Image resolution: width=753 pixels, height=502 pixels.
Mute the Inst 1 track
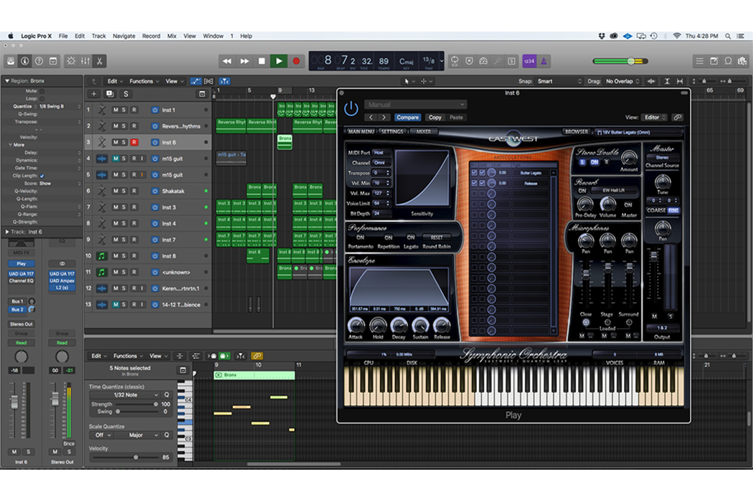coord(115,110)
